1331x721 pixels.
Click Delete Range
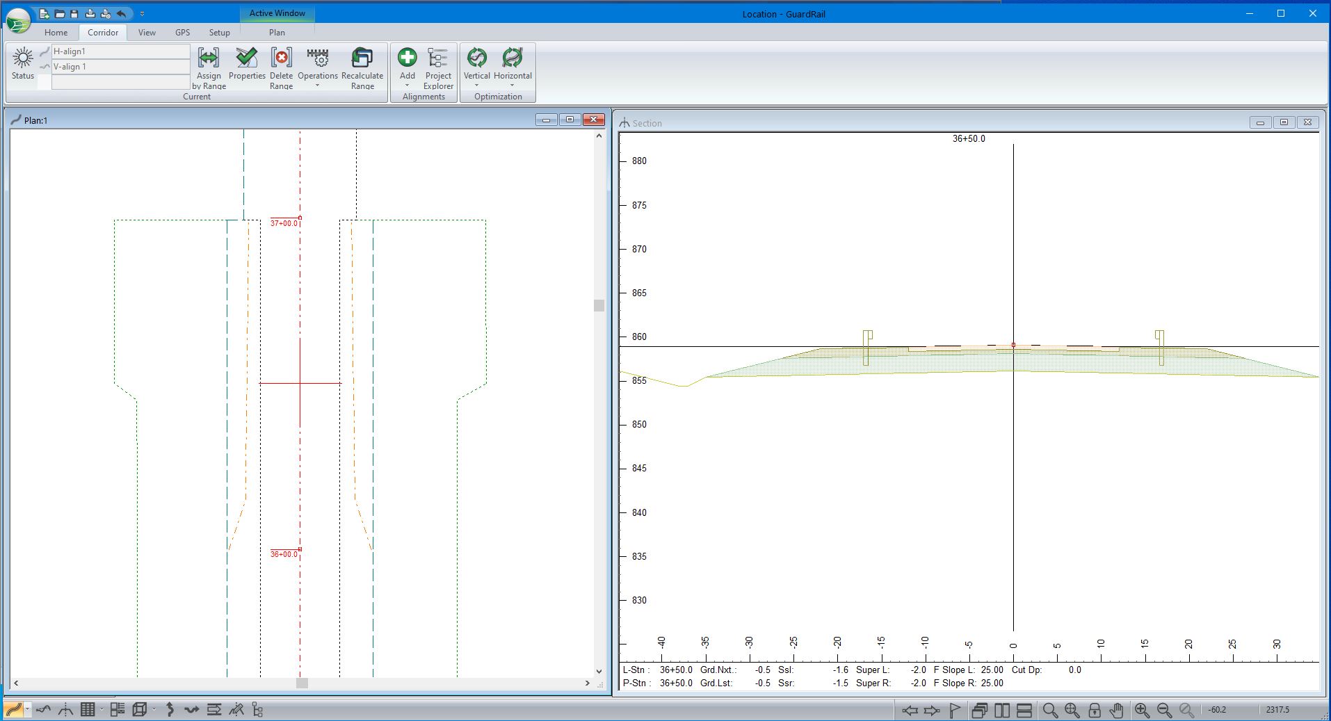tap(281, 69)
